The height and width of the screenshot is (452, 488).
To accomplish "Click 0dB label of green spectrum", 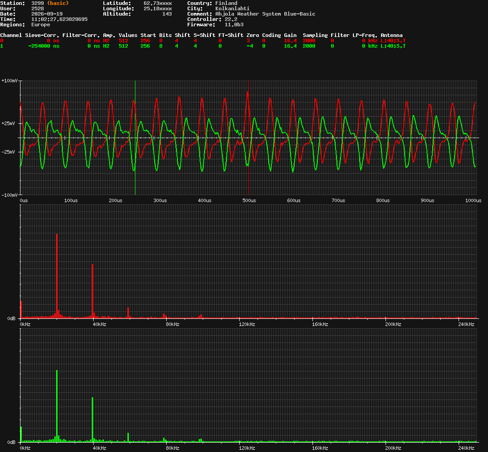I will coord(11,442).
